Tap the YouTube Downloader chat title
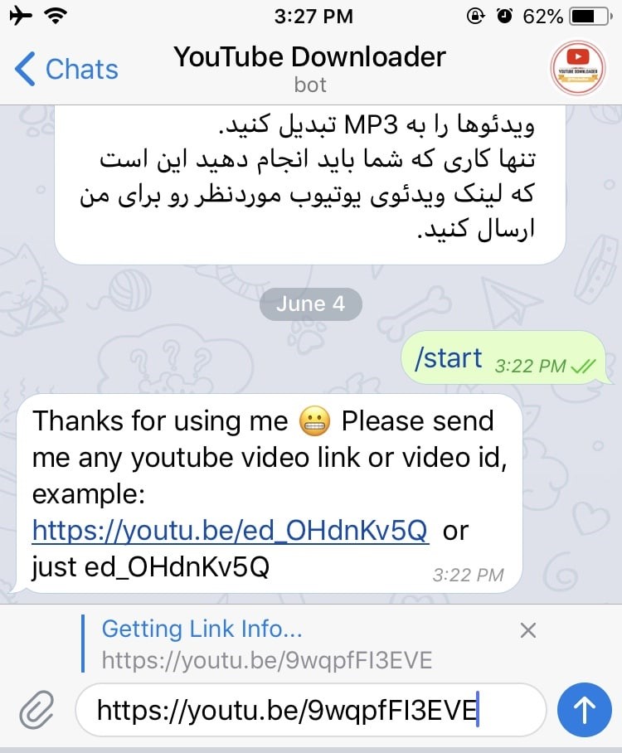Viewport: 622px width, 753px height. click(310, 57)
